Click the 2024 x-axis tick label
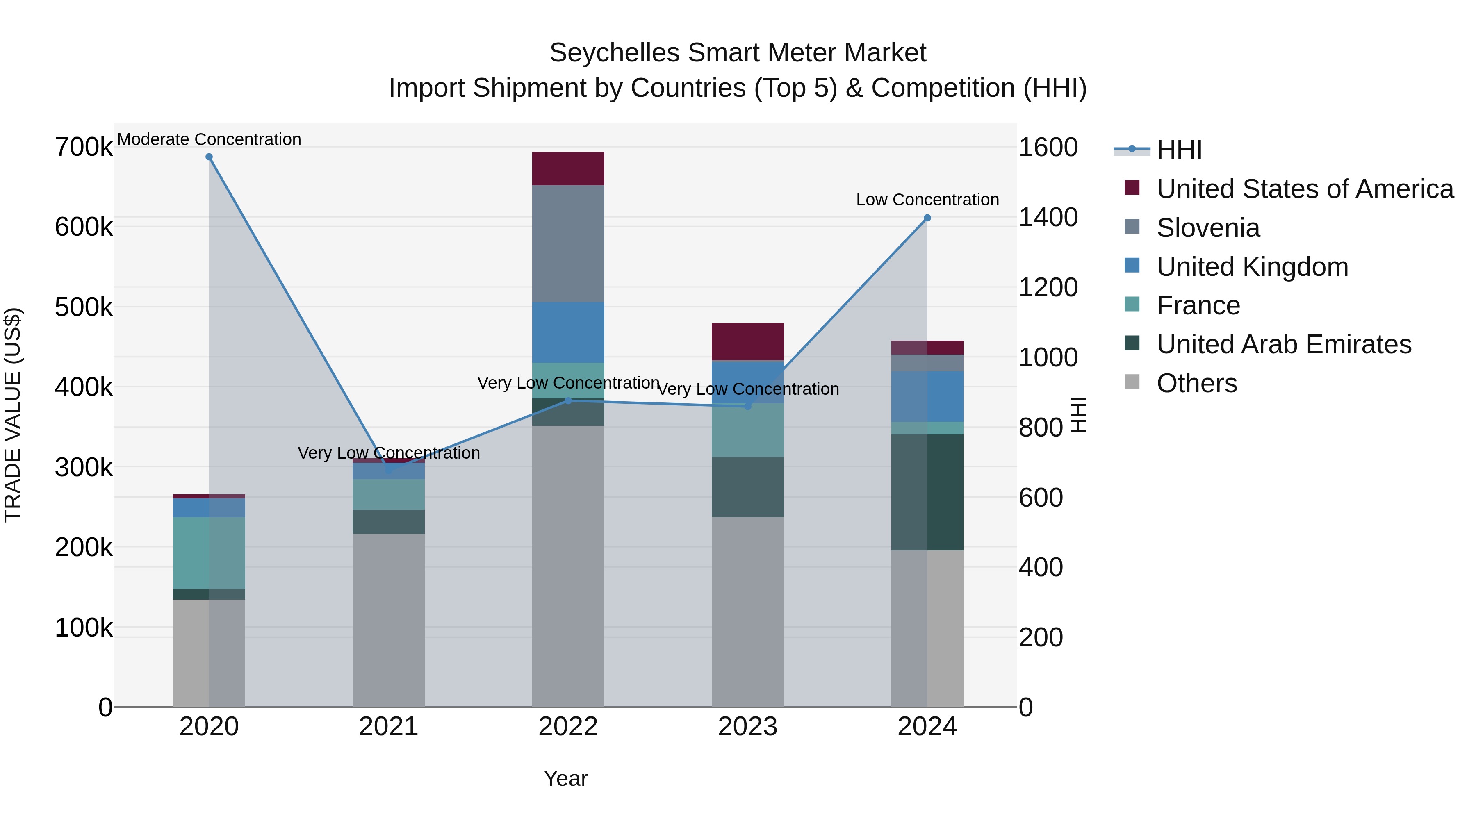Viewport: 1476px width, 830px height. pos(928,726)
